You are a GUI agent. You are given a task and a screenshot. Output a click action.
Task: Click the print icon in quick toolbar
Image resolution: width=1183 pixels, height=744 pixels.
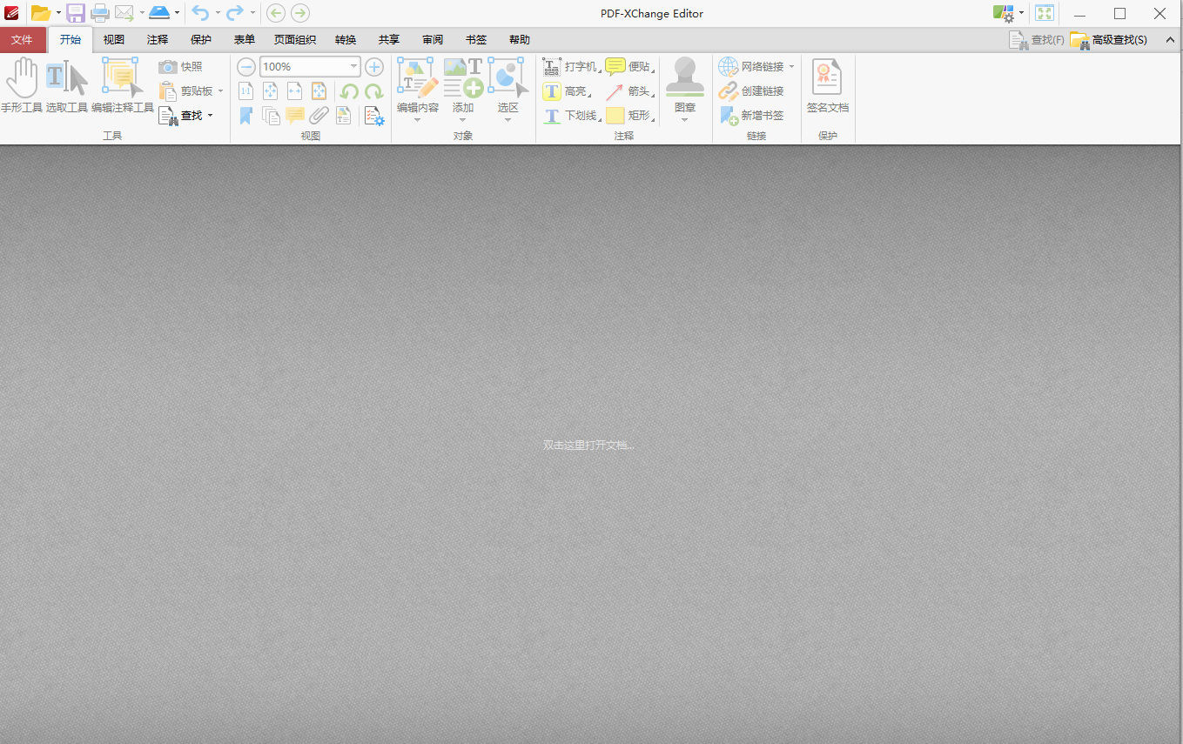[100, 13]
